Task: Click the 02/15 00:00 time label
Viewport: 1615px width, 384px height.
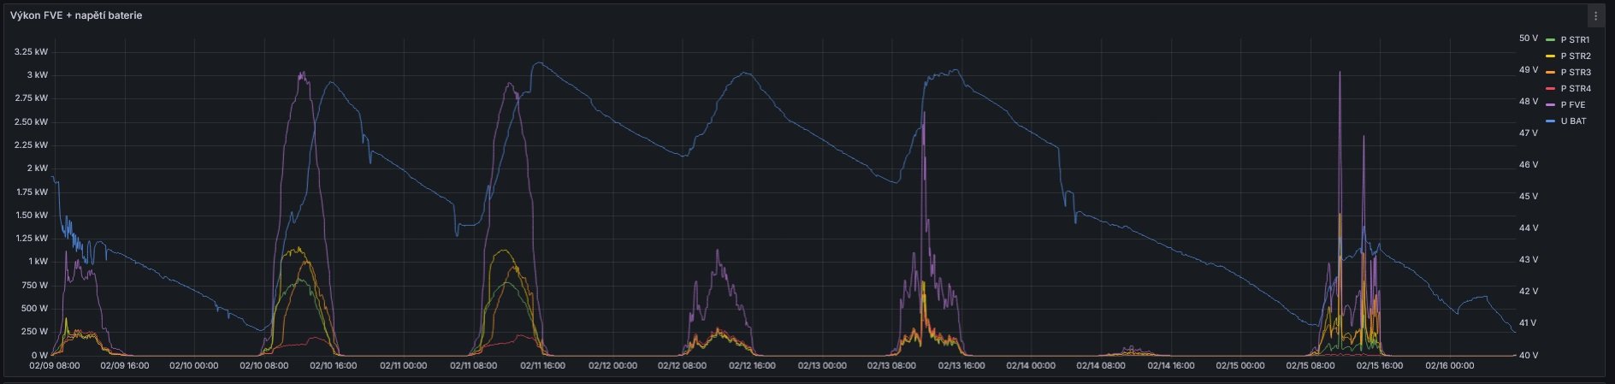Action: click(x=1240, y=366)
